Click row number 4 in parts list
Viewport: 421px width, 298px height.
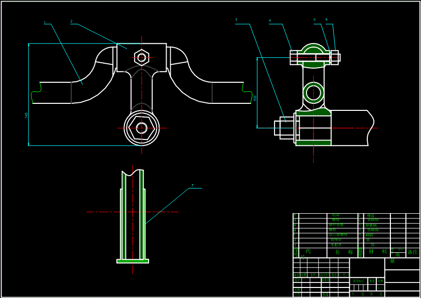(x=295, y=230)
